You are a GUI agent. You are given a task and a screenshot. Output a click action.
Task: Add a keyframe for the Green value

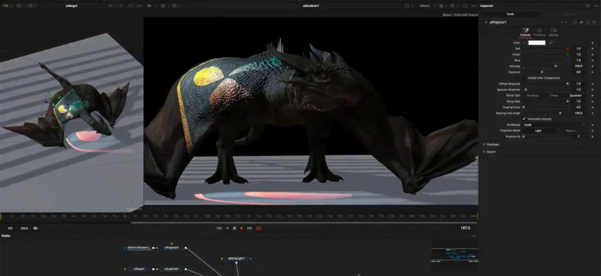point(593,55)
